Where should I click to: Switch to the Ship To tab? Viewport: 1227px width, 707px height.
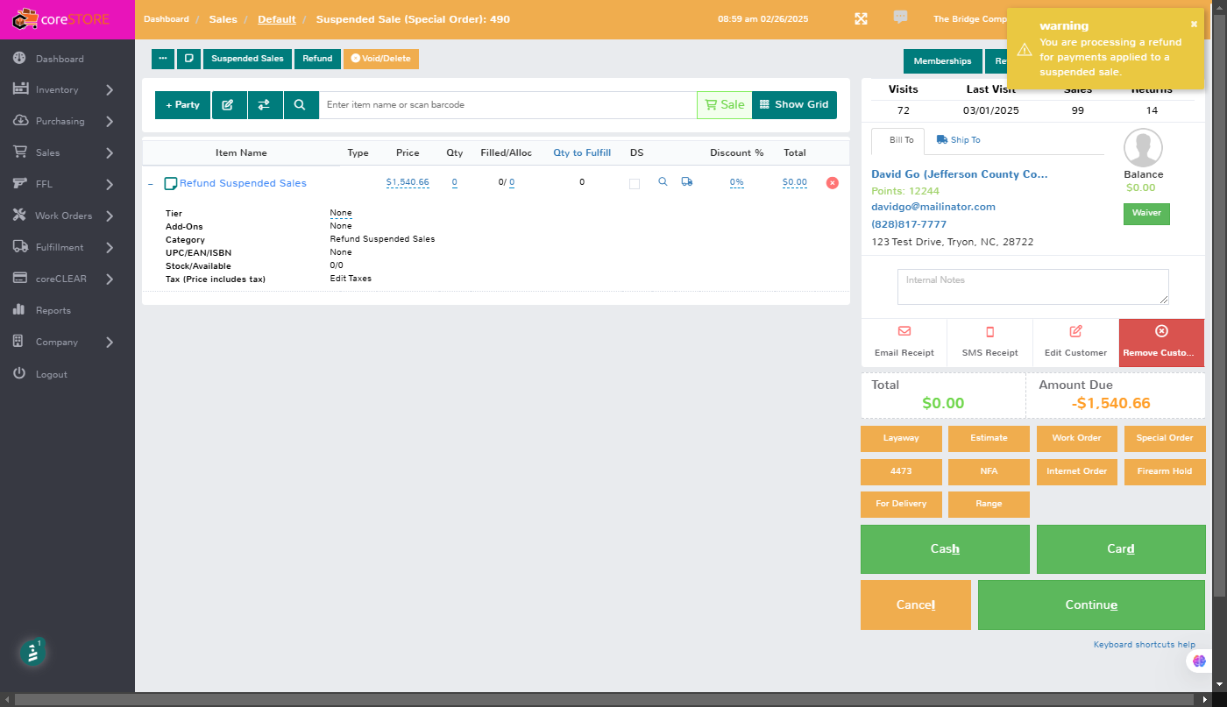[x=959, y=140]
